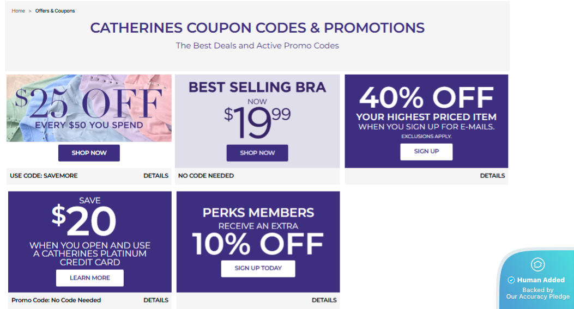Click the Catherines Coupon Codes & Promotions heading

[257, 28]
